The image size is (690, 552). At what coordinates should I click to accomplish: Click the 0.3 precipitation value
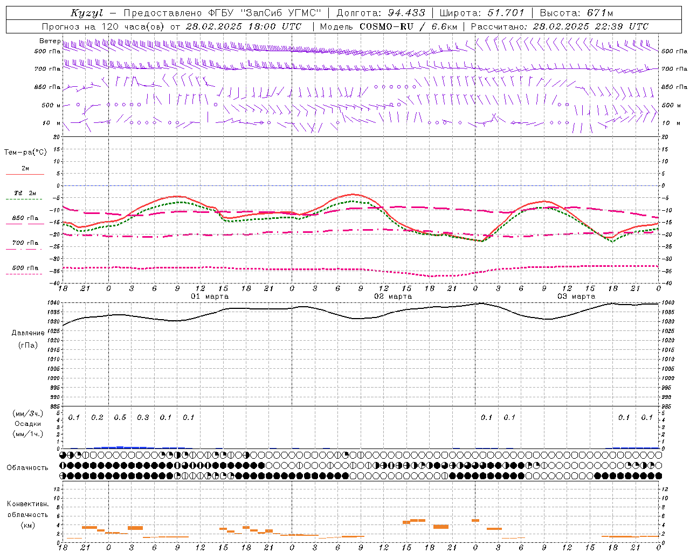143,418
